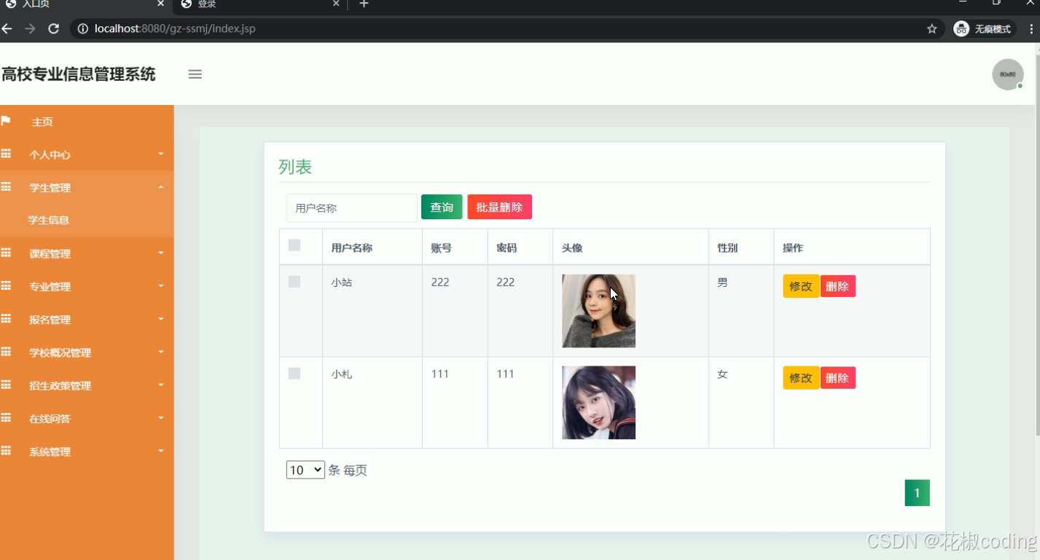Viewport: 1040px width, 560px height.
Task: Check the select-all checkbox in table header
Action: pyautogui.click(x=294, y=245)
